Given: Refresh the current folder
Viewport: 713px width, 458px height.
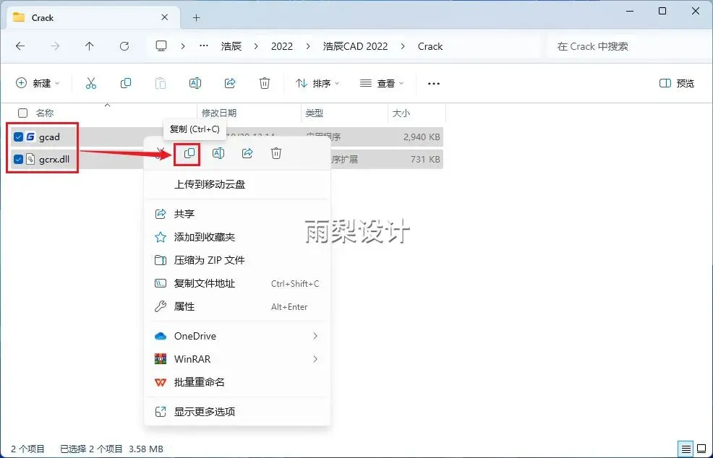Looking at the screenshot, I should click(x=124, y=46).
